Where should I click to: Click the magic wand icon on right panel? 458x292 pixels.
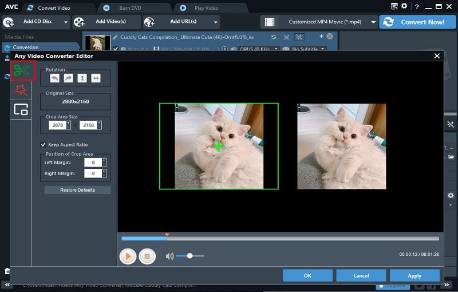click(x=451, y=124)
